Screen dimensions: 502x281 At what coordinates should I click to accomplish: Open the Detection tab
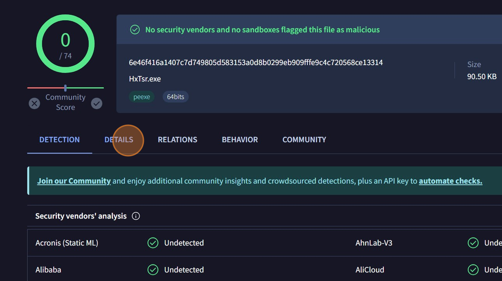pyautogui.click(x=60, y=140)
